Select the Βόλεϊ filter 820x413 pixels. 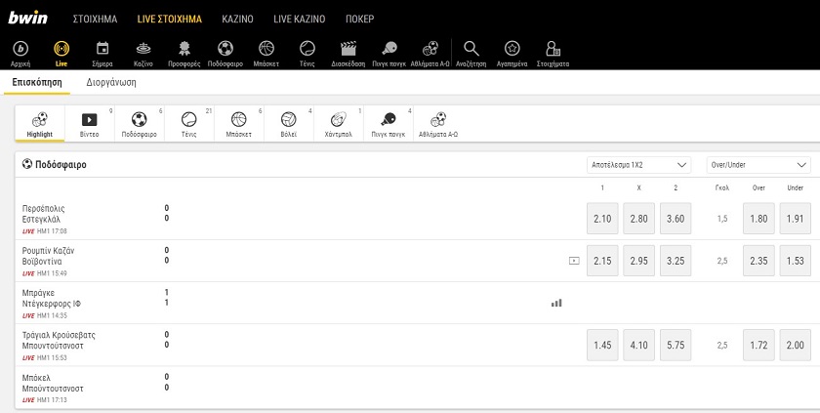coord(288,124)
